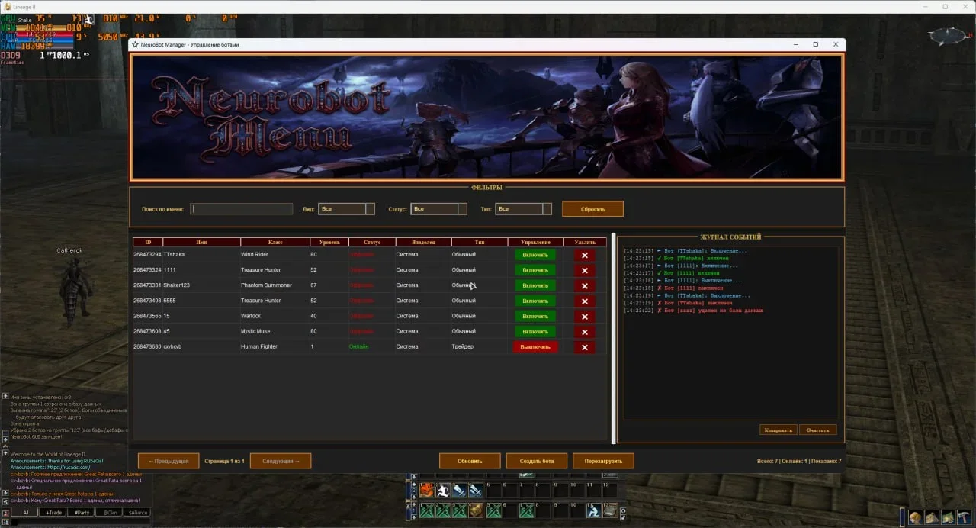
Task: Click the Имя column header
Action: coord(201,242)
